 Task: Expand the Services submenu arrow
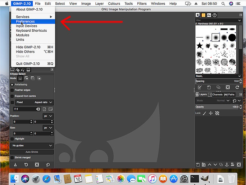coord(51,17)
